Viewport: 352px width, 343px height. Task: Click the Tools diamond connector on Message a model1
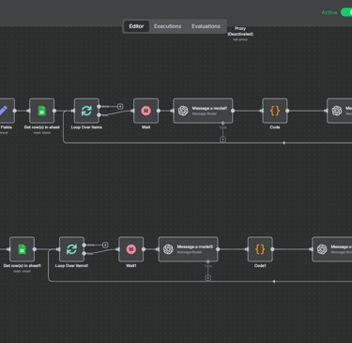(222, 123)
